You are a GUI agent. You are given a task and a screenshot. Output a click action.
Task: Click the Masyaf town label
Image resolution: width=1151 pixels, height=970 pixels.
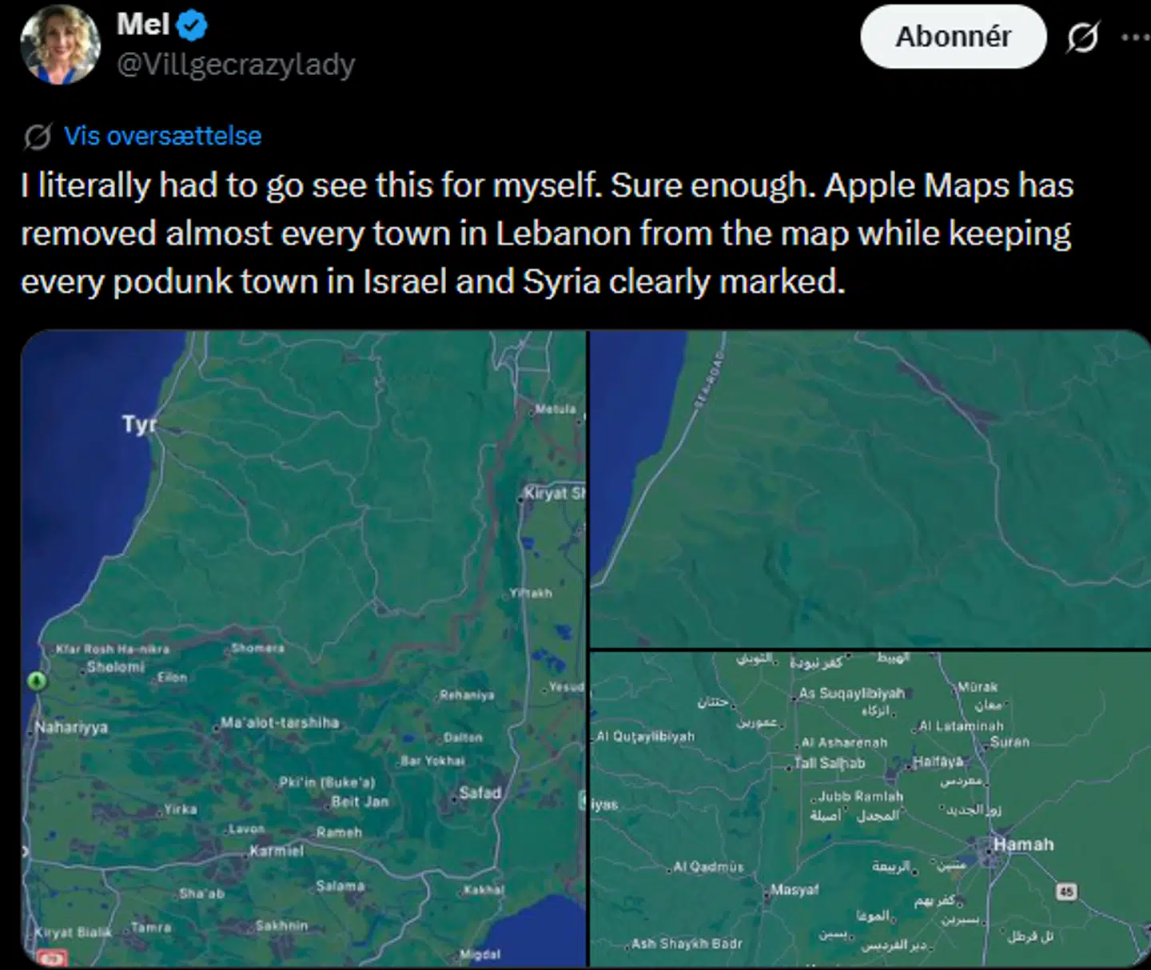[795, 889]
